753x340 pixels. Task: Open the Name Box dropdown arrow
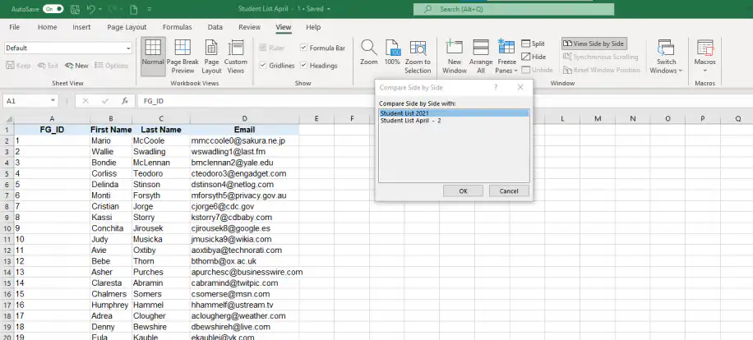coord(53,101)
